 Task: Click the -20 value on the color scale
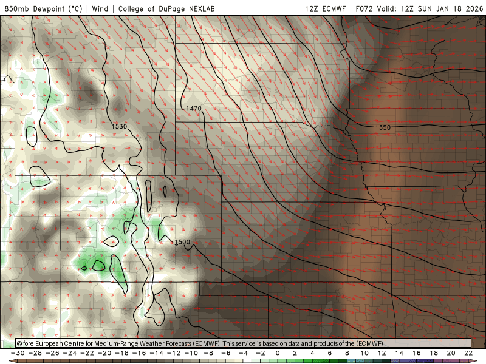tap(104, 353)
